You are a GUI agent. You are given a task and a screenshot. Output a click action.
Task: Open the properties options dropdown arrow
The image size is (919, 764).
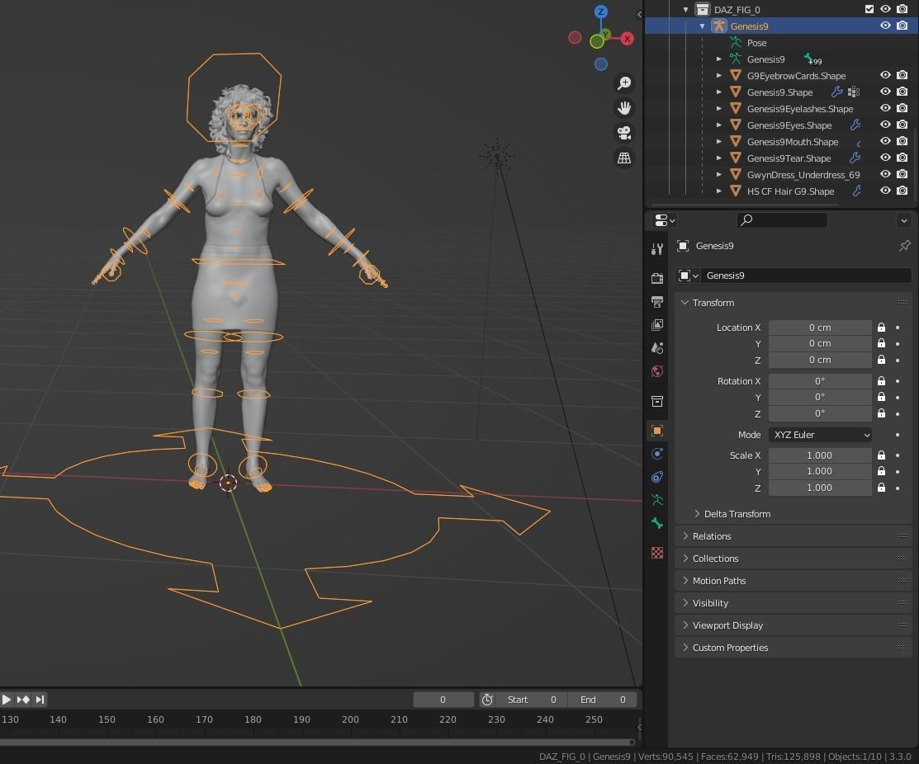coord(904,221)
